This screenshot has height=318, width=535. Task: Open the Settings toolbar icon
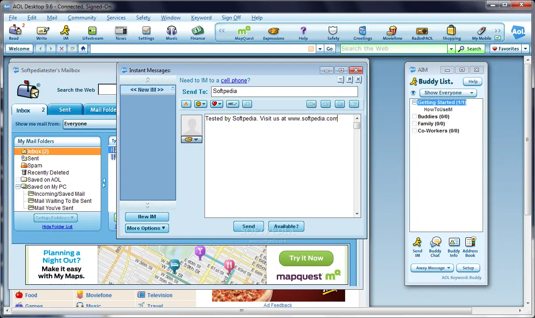point(146,33)
